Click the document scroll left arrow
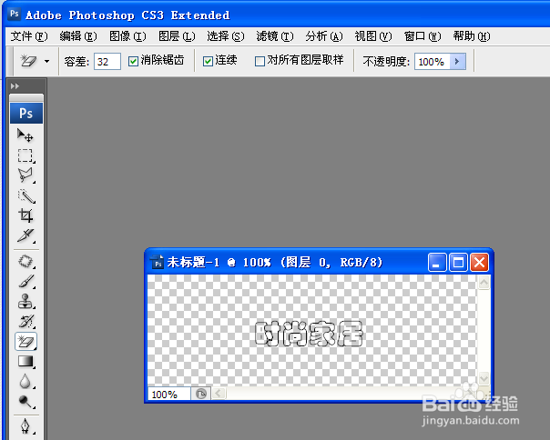This screenshot has height=440, width=550. [219, 394]
